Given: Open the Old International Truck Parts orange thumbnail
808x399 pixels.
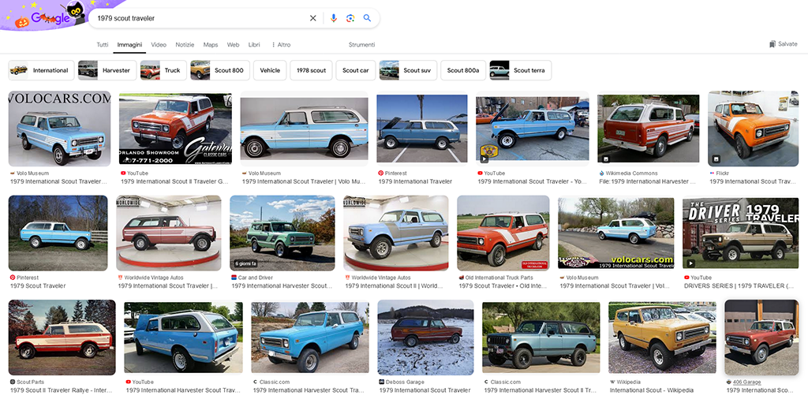Looking at the screenshot, I should (x=503, y=233).
